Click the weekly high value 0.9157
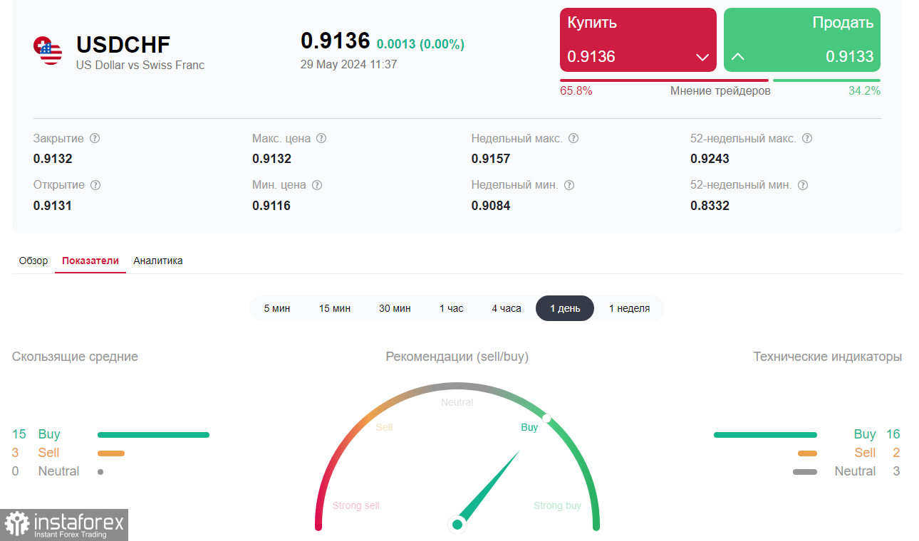Viewport: 919px width, 541px height. [491, 159]
